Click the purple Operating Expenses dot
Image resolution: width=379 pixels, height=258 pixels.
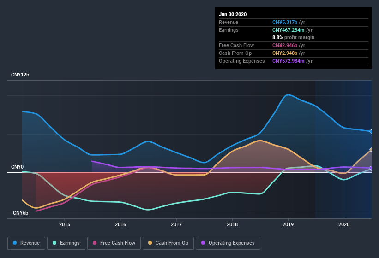pos(204,243)
